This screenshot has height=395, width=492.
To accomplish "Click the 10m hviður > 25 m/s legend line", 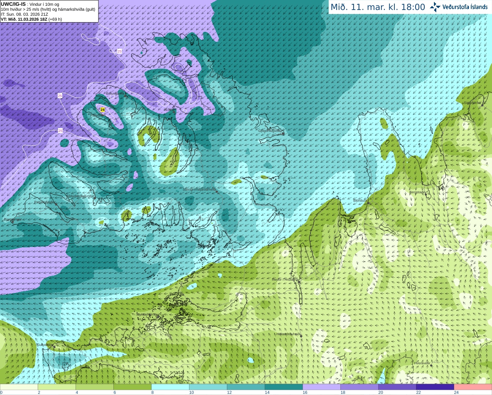I will click(x=48, y=9).
